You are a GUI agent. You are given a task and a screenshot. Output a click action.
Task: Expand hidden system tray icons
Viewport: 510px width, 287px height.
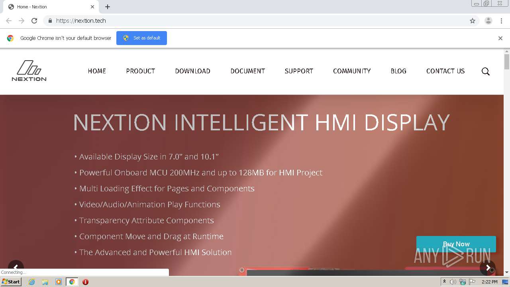coord(444,282)
